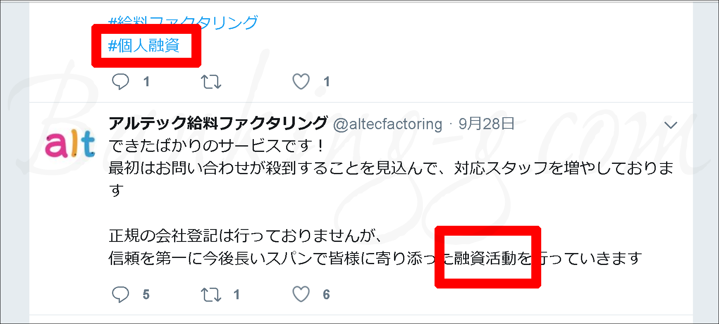
Task: Click reply icon on アルテック給料ファクタリング tweet
Action: pyautogui.click(x=120, y=294)
